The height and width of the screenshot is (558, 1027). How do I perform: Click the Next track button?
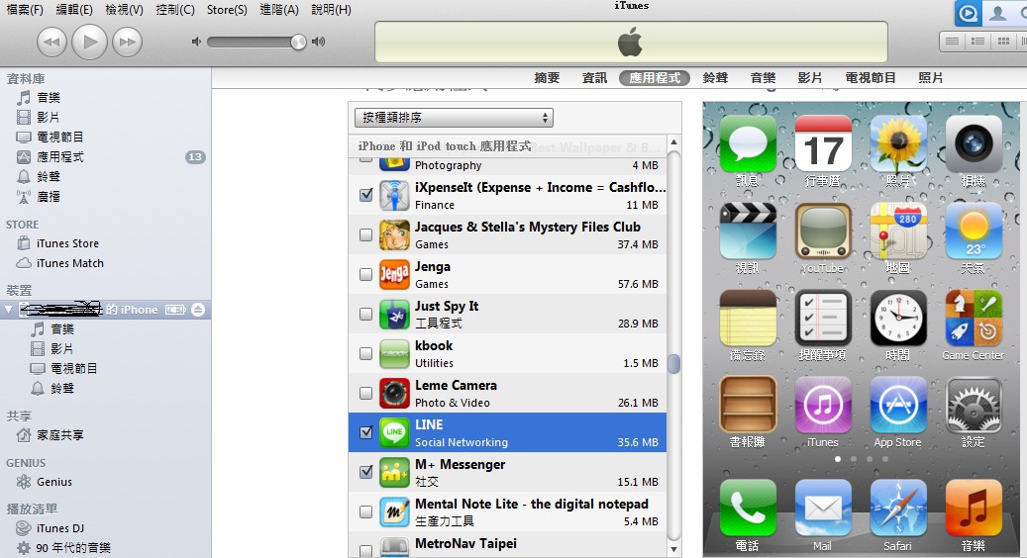pos(127,42)
